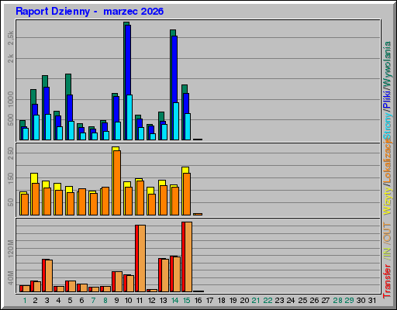Click day label 12 on the x-axis
397x310 pixels.
coord(151,301)
